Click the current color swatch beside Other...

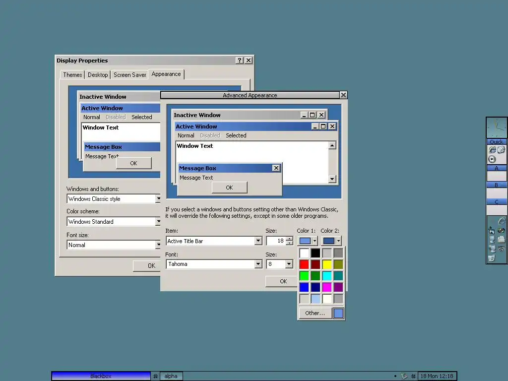click(x=338, y=313)
